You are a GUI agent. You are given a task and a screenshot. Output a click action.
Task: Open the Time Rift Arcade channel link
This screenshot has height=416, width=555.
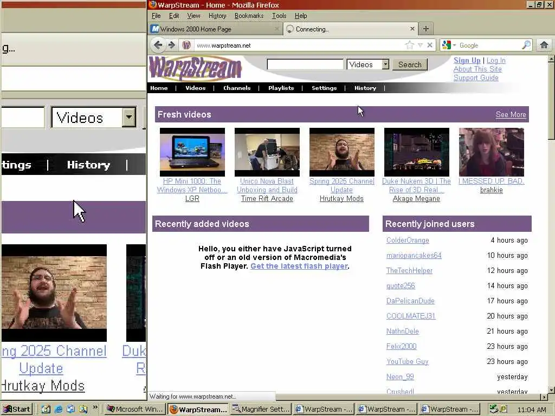click(x=267, y=198)
